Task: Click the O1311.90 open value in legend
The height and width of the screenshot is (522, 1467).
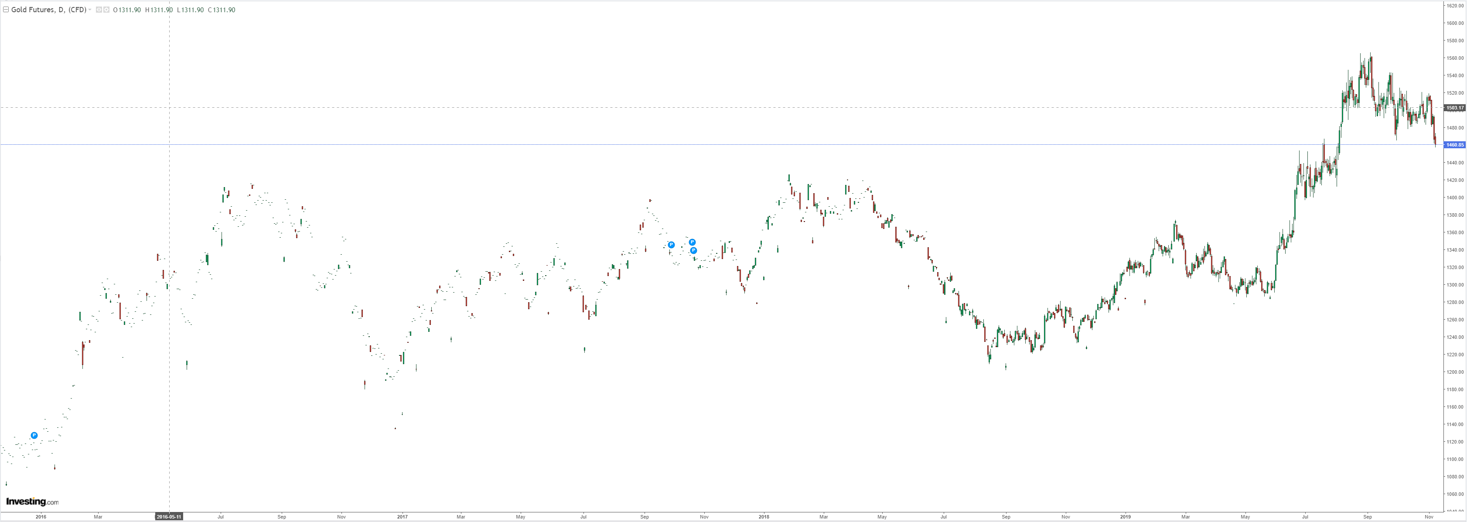Action: click(x=127, y=10)
